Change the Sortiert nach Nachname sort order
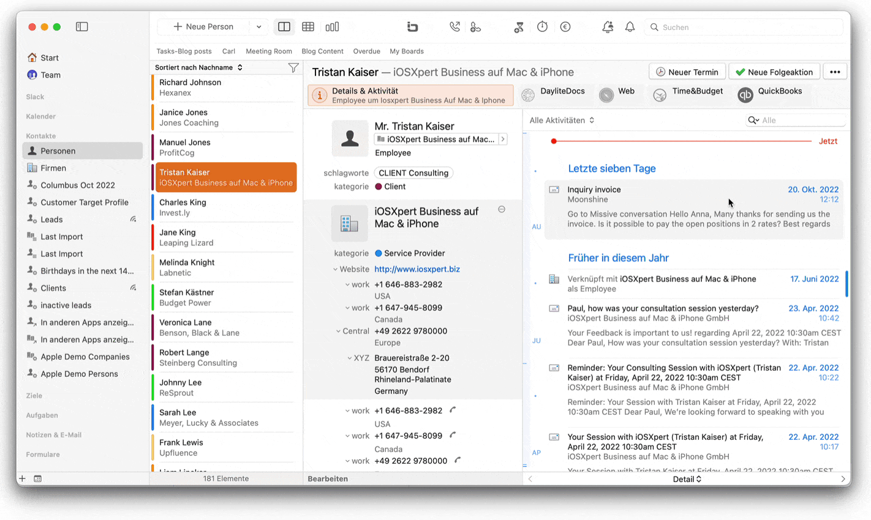Screen dimensions: 871x520 click(198, 67)
